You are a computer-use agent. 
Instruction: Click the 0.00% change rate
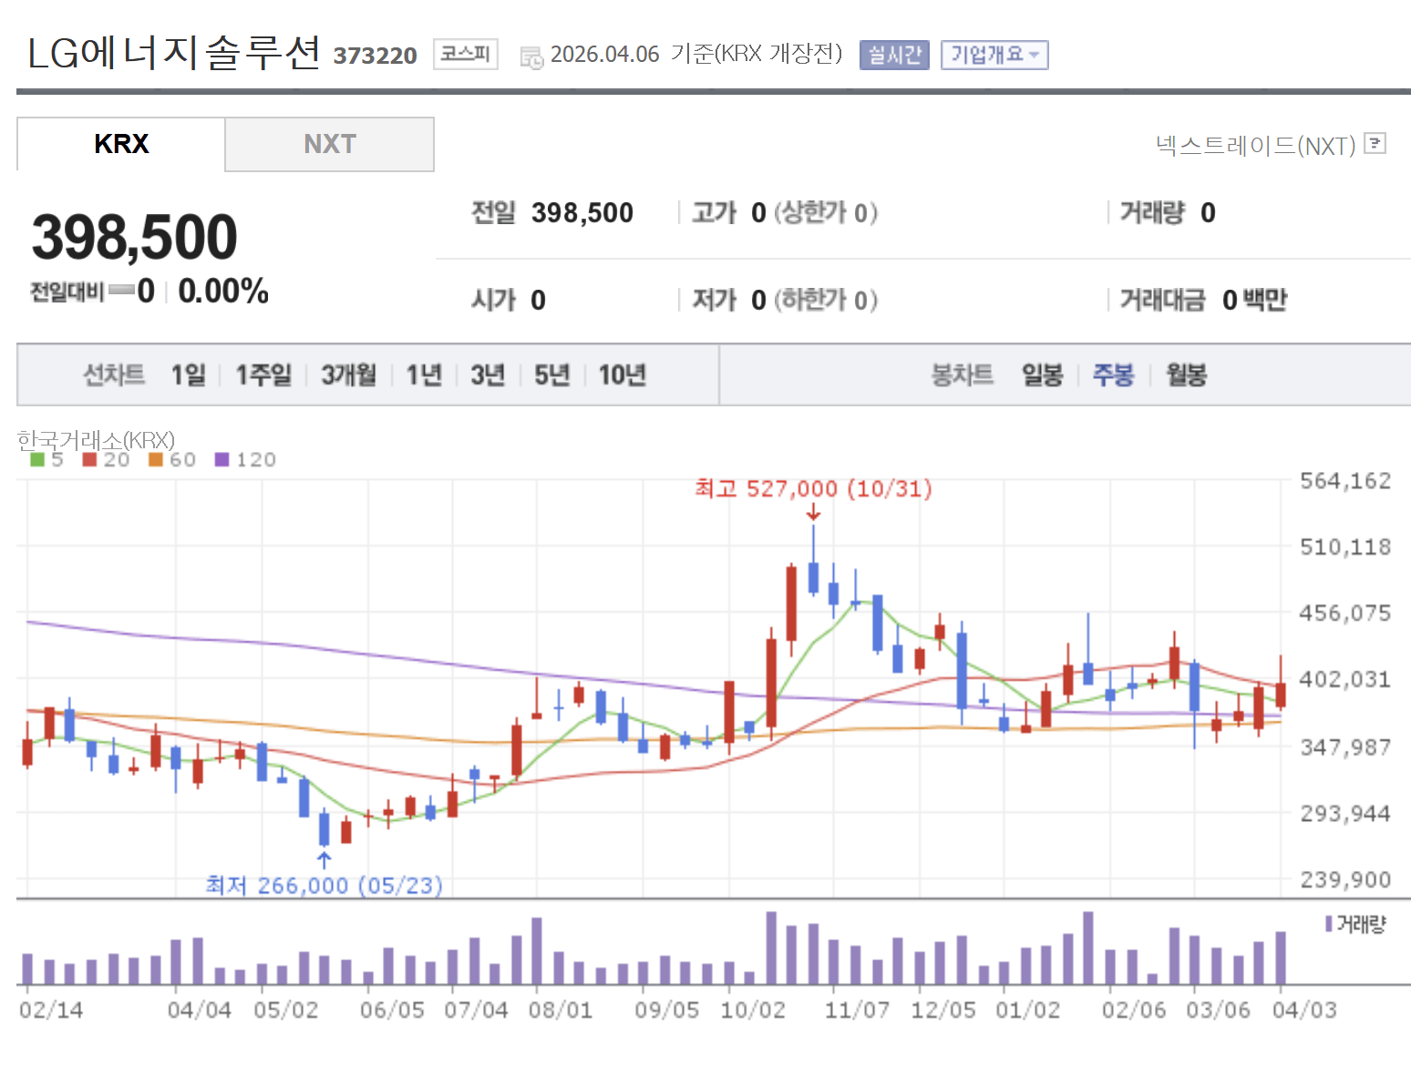coord(223,292)
